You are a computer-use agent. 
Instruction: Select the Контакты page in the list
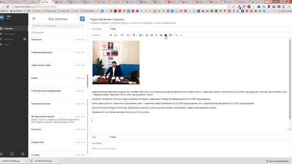click(x=58, y=133)
